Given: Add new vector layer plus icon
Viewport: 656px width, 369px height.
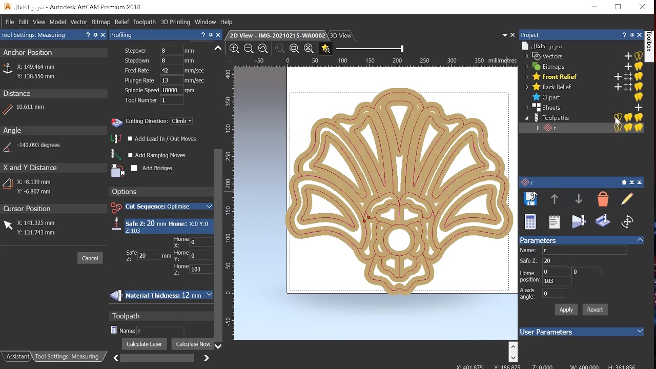Looking at the screenshot, I should pyautogui.click(x=628, y=56).
